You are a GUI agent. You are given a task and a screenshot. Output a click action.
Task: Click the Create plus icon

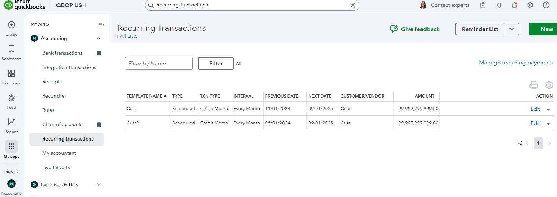click(11, 25)
